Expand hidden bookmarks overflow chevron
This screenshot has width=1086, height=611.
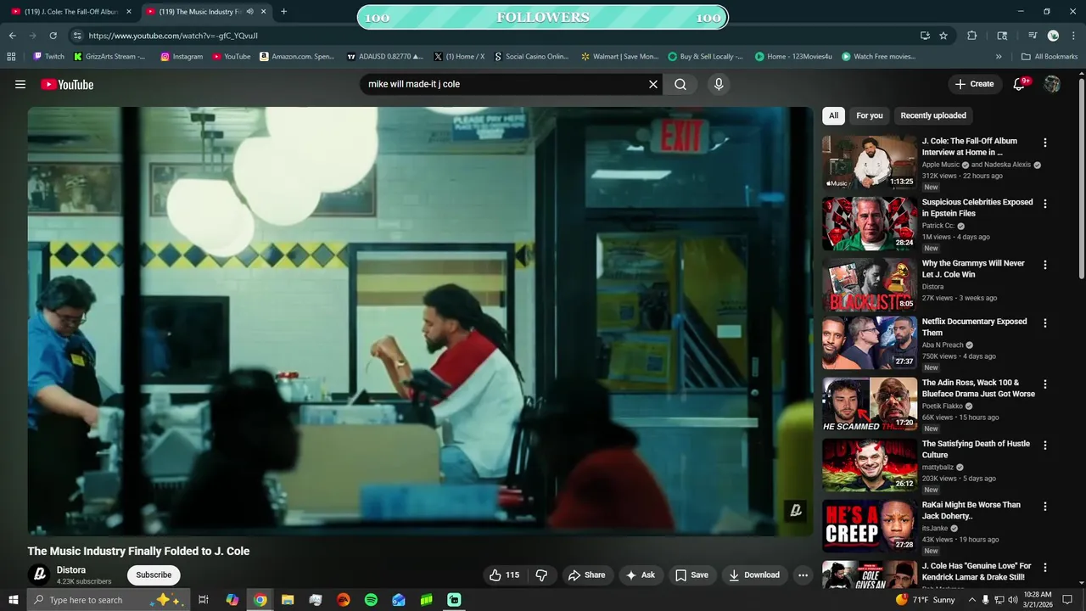click(999, 57)
